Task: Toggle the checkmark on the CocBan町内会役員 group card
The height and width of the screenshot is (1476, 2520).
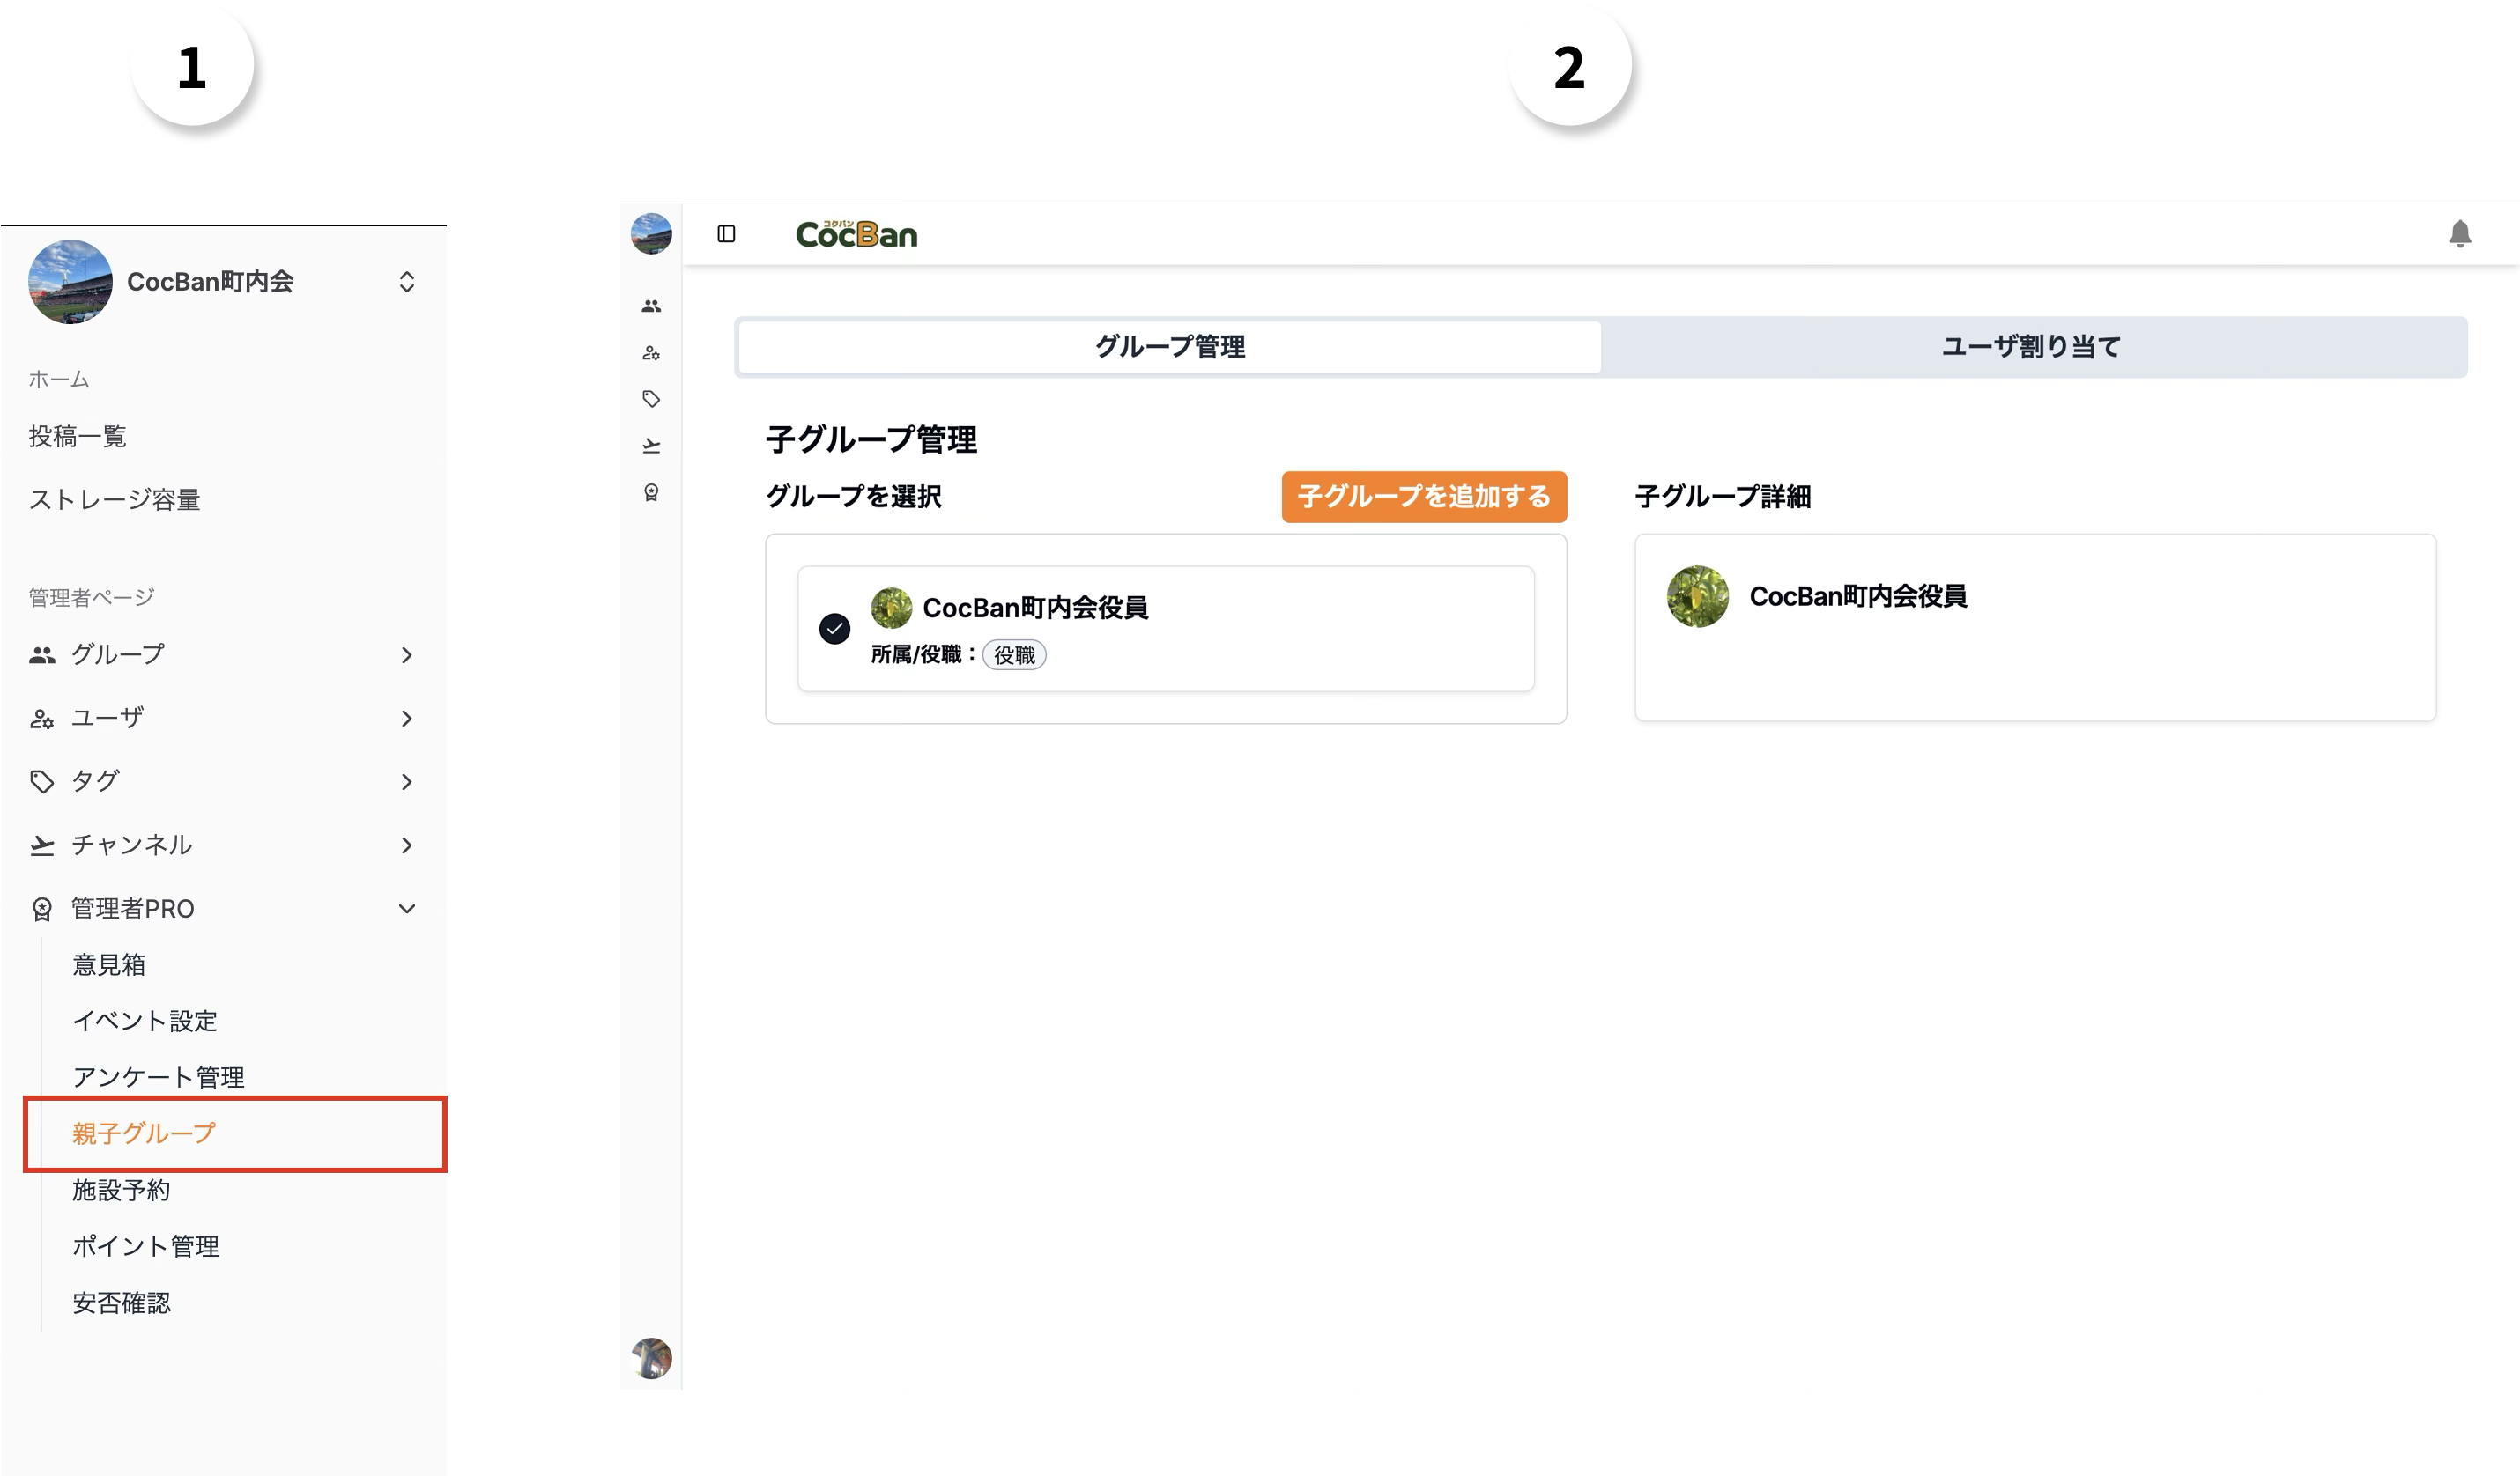Action: point(834,629)
